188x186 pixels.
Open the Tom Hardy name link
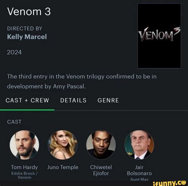[x=24, y=167]
